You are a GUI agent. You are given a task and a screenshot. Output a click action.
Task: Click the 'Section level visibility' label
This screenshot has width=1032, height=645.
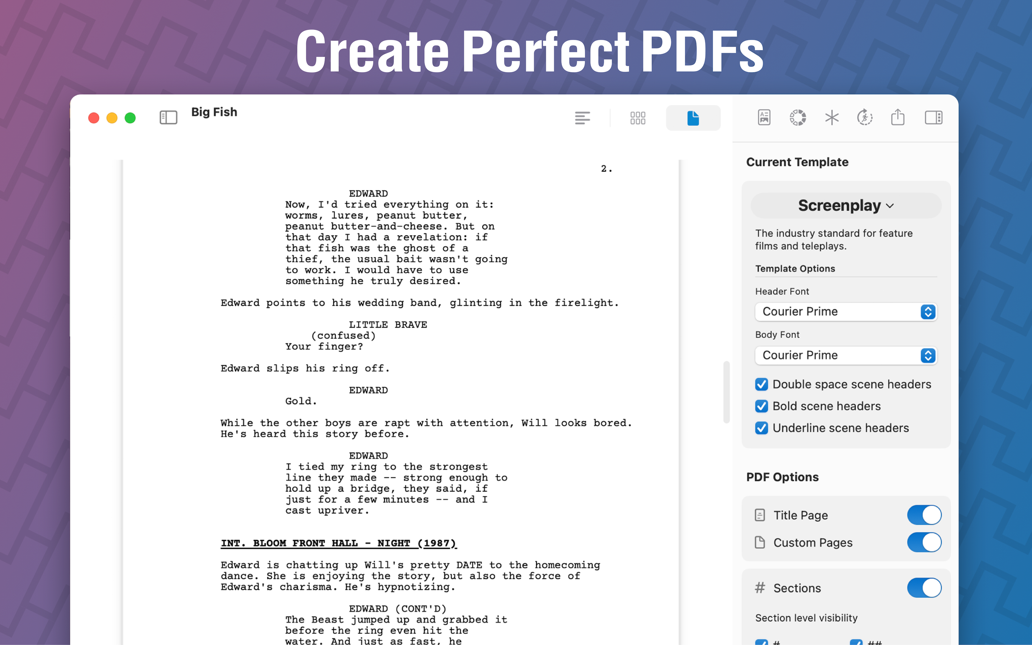806,618
